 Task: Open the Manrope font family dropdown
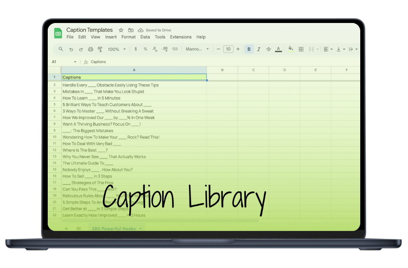(x=197, y=49)
